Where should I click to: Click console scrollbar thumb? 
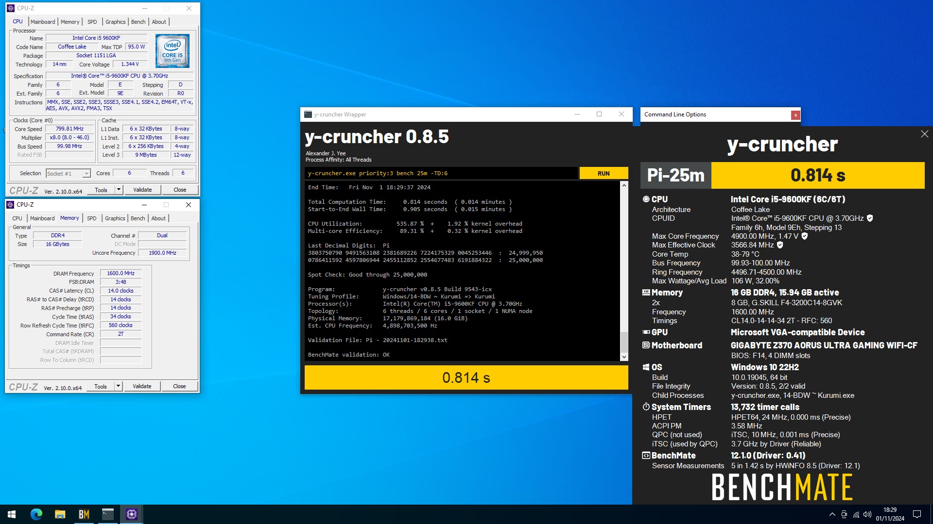pyautogui.click(x=624, y=342)
